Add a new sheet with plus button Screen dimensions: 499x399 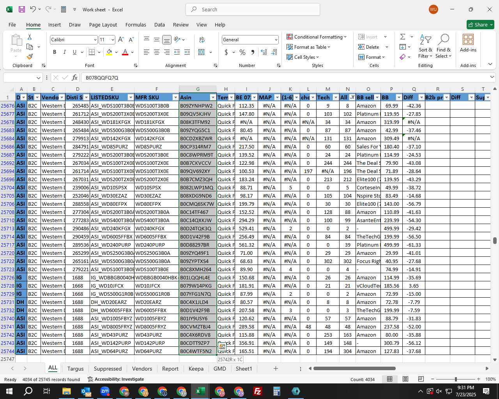pos(276,369)
